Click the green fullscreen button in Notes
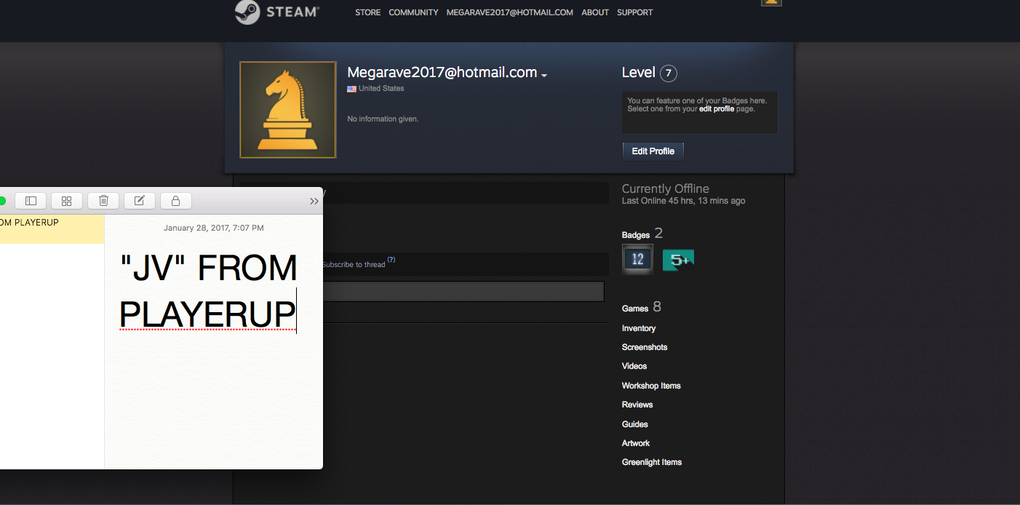Viewport: 1020px width, 505px height. 2,201
